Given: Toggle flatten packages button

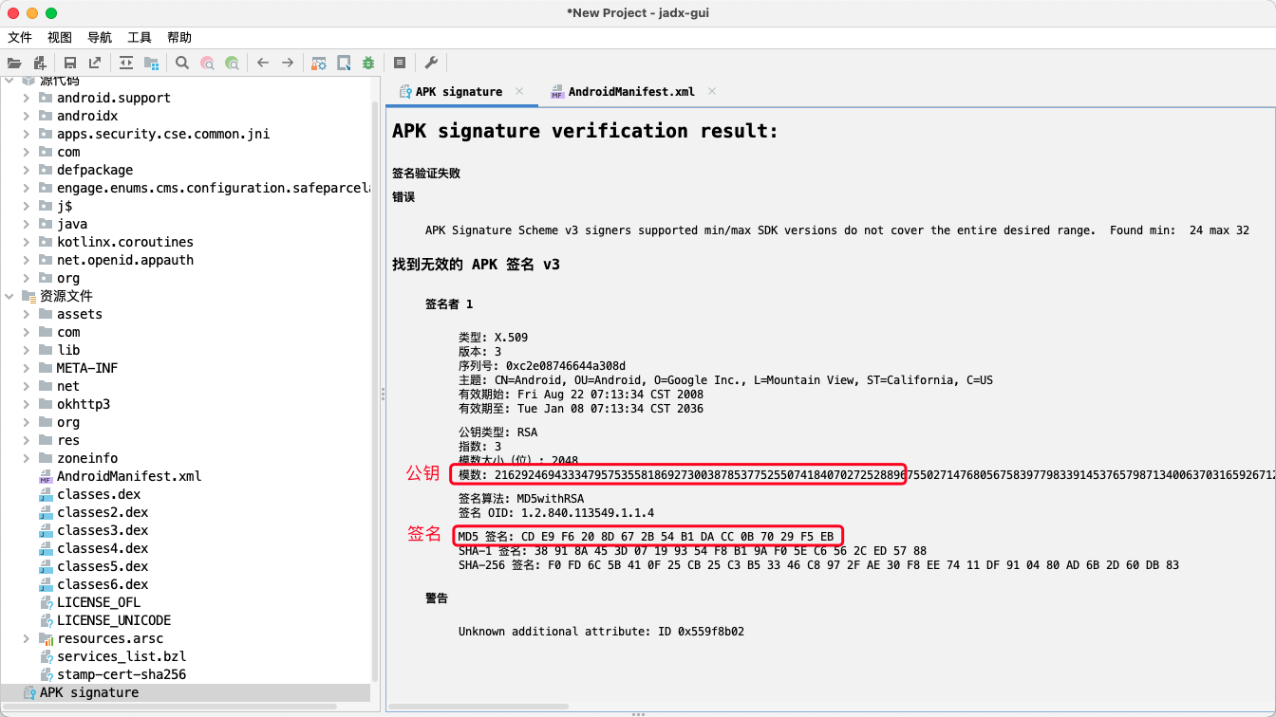Looking at the screenshot, I should pos(151,63).
